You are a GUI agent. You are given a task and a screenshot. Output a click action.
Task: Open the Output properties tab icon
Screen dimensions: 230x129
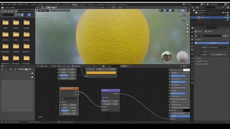click(x=192, y=40)
